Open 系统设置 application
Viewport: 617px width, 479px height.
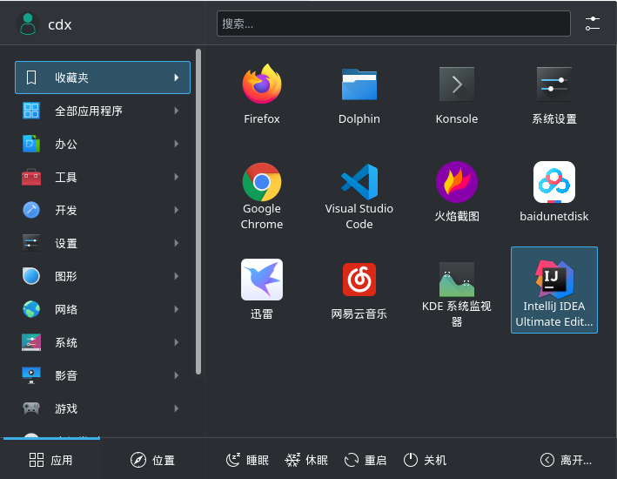[x=554, y=95]
